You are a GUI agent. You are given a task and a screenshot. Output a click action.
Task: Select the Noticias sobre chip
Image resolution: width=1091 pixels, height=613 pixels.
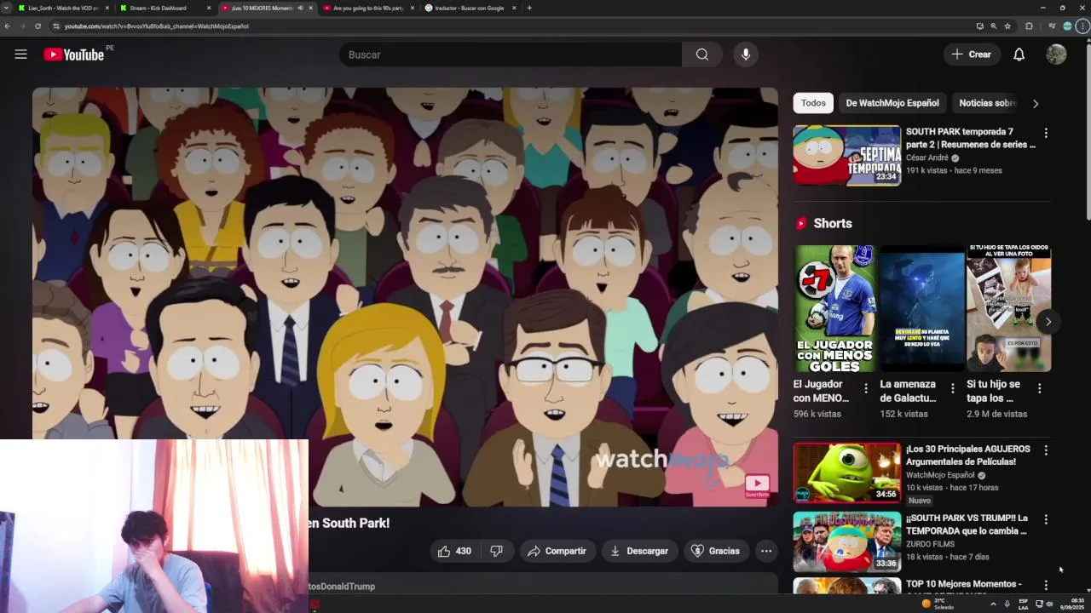[x=987, y=103]
